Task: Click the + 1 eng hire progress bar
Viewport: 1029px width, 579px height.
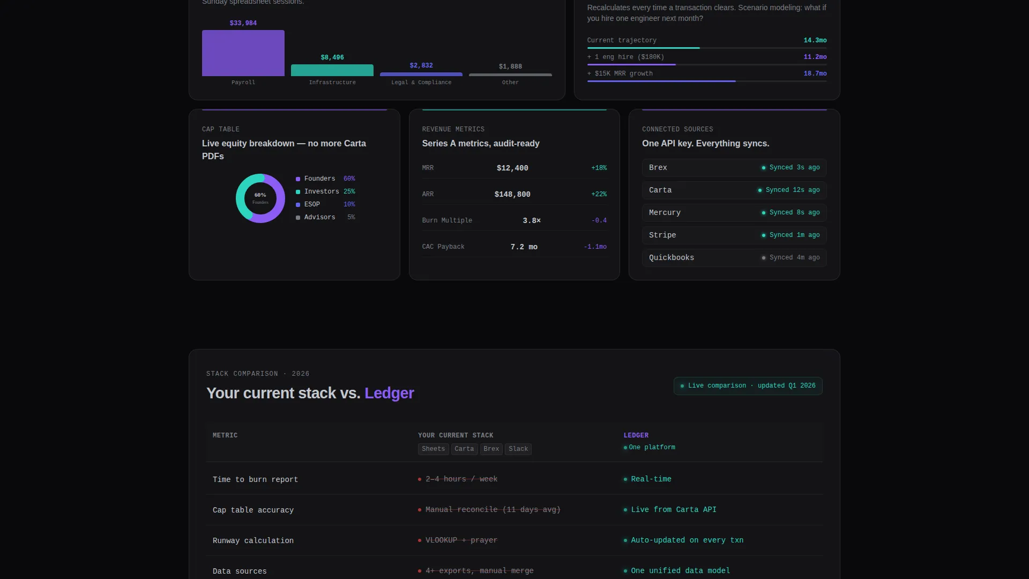Action: click(707, 65)
